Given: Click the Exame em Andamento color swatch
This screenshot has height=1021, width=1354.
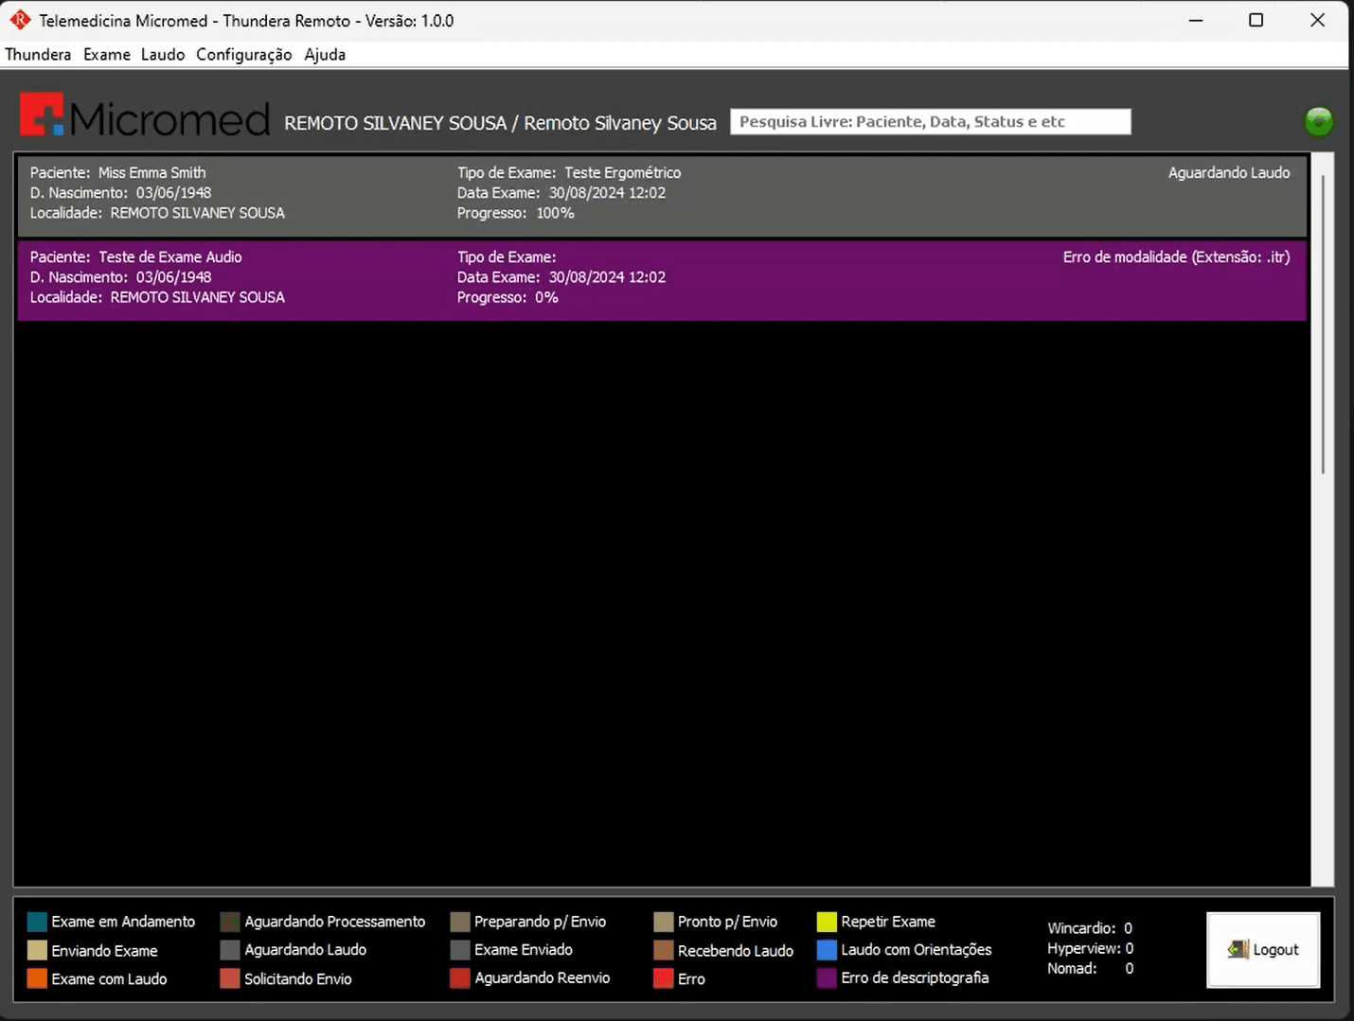Looking at the screenshot, I should click(x=37, y=922).
